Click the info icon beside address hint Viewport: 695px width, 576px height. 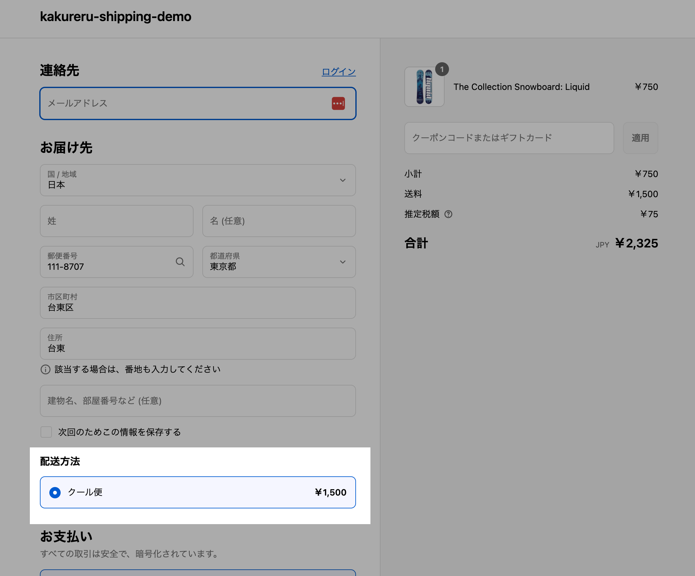[45, 369]
